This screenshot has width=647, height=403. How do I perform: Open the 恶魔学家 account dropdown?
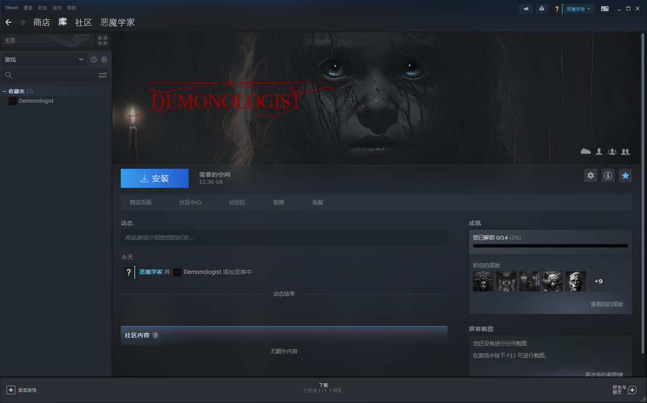coord(578,9)
